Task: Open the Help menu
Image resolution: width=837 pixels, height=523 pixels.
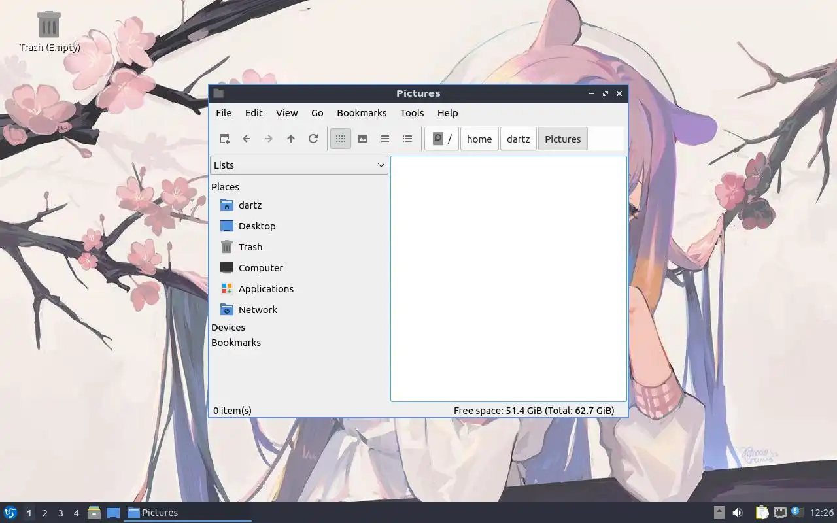Action: point(447,113)
